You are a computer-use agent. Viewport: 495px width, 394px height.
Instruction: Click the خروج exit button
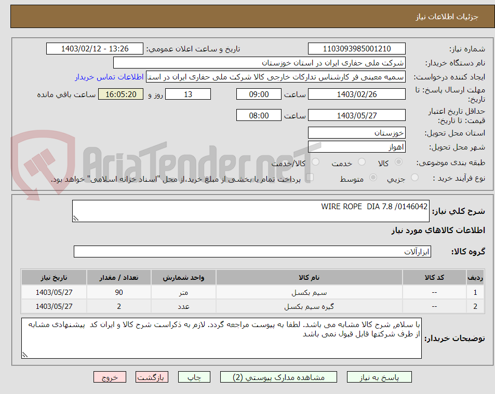pyautogui.click(x=110, y=377)
